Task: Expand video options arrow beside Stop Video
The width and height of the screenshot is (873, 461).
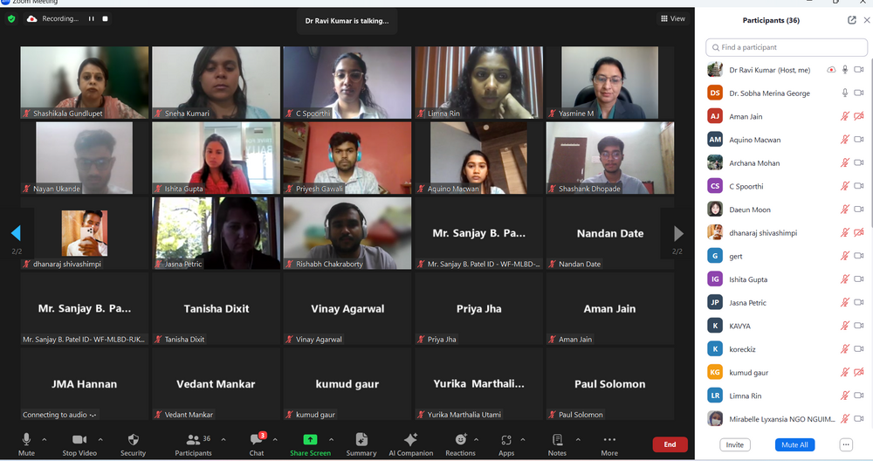Action: 100,439
